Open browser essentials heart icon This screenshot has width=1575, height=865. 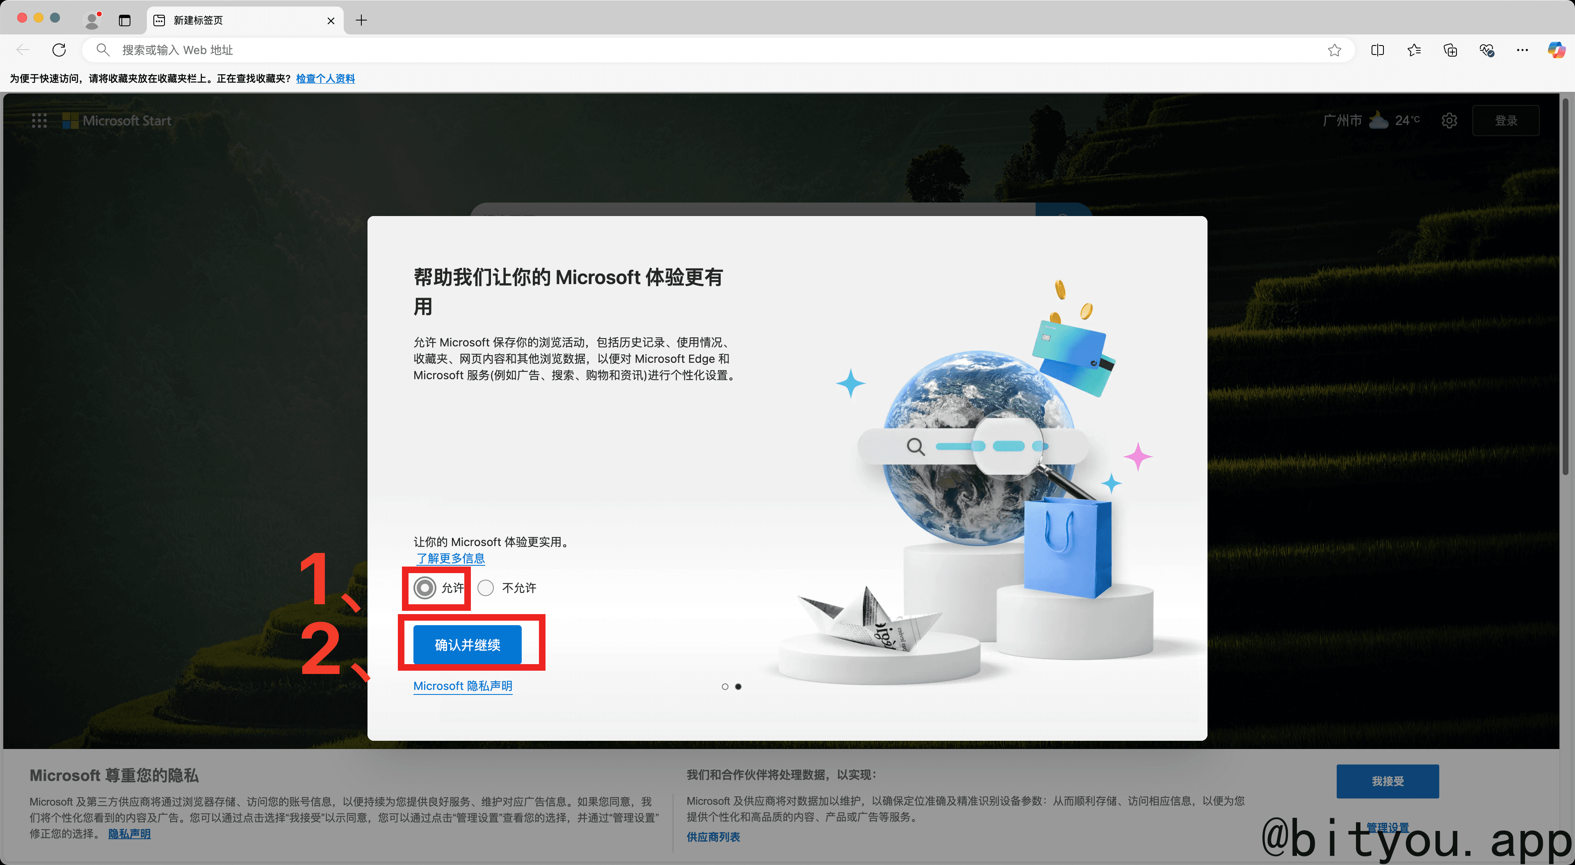(1487, 50)
